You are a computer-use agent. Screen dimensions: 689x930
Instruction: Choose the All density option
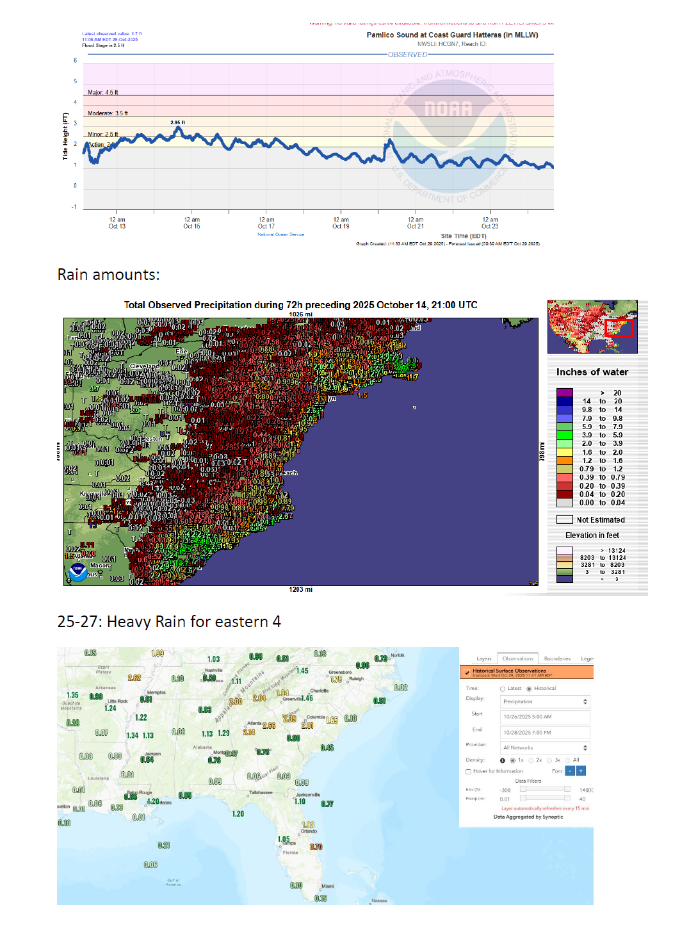567,760
